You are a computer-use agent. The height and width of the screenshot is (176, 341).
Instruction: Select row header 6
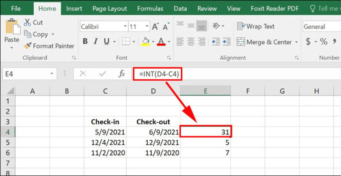(x=8, y=153)
